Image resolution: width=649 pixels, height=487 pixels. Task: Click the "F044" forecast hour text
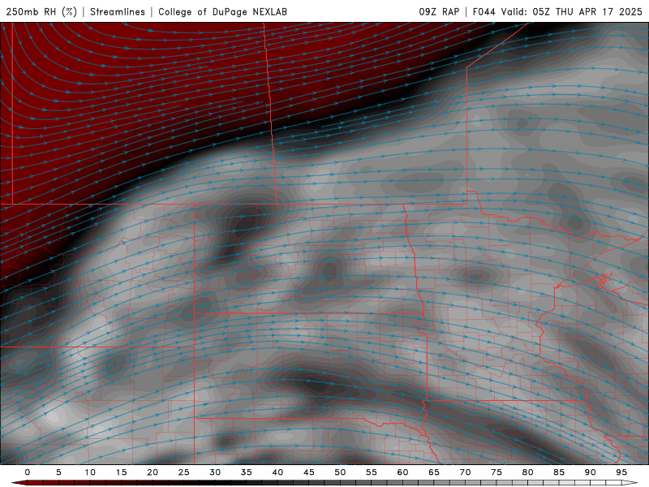coord(484,11)
